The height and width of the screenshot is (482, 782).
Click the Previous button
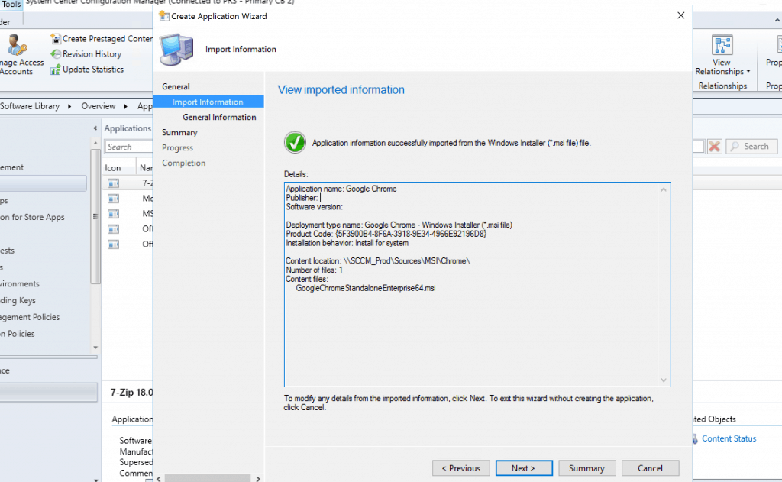(460, 468)
